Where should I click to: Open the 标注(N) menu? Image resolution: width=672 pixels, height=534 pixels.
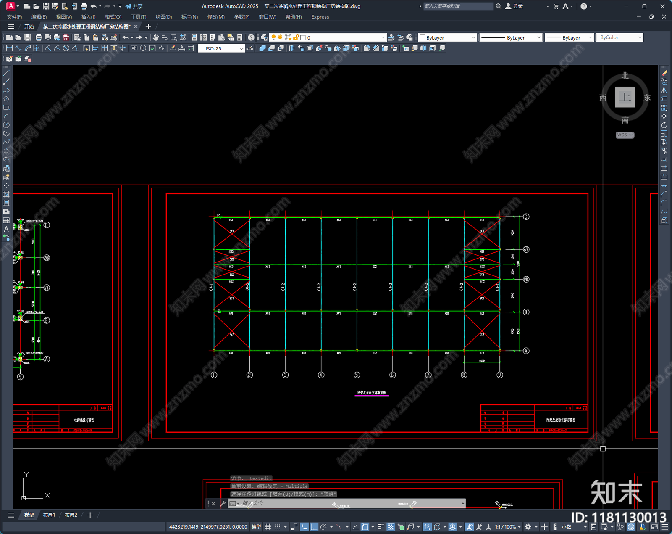click(x=189, y=17)
